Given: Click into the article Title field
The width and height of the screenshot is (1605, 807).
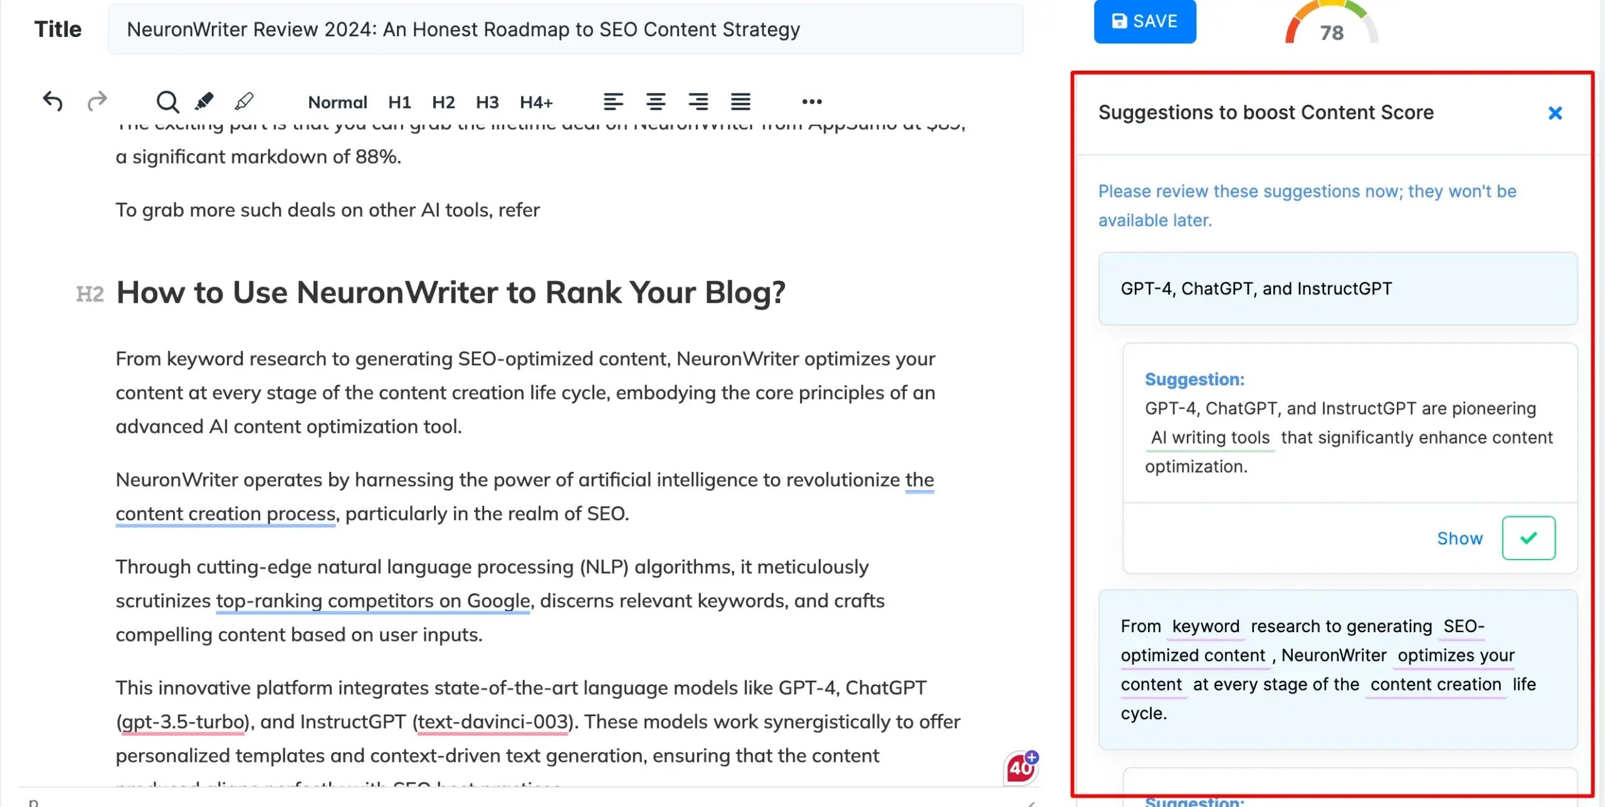Looking at the screenshot, I should point(564,29).
